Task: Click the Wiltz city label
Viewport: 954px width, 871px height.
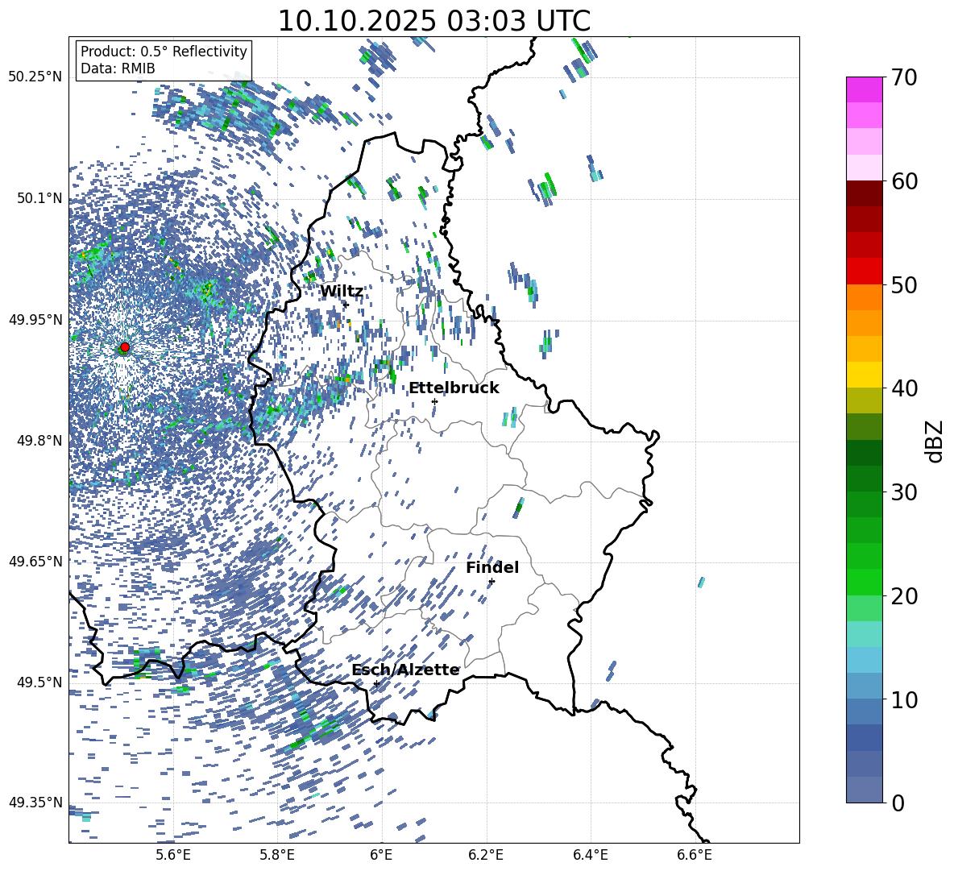Action: [342, 292]
